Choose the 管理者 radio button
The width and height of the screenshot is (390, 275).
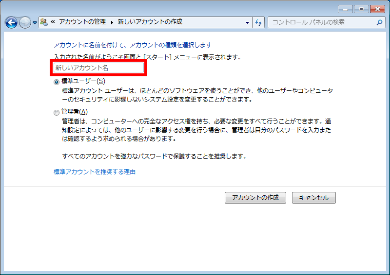point(57,112)
